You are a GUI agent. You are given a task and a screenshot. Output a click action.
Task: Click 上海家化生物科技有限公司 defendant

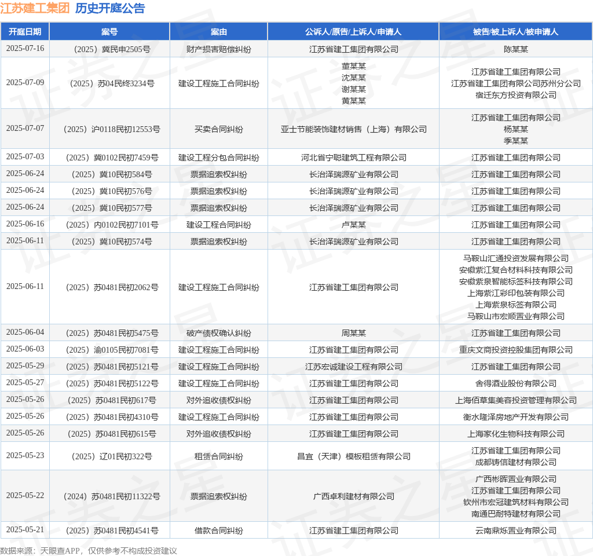click(516, 434)
